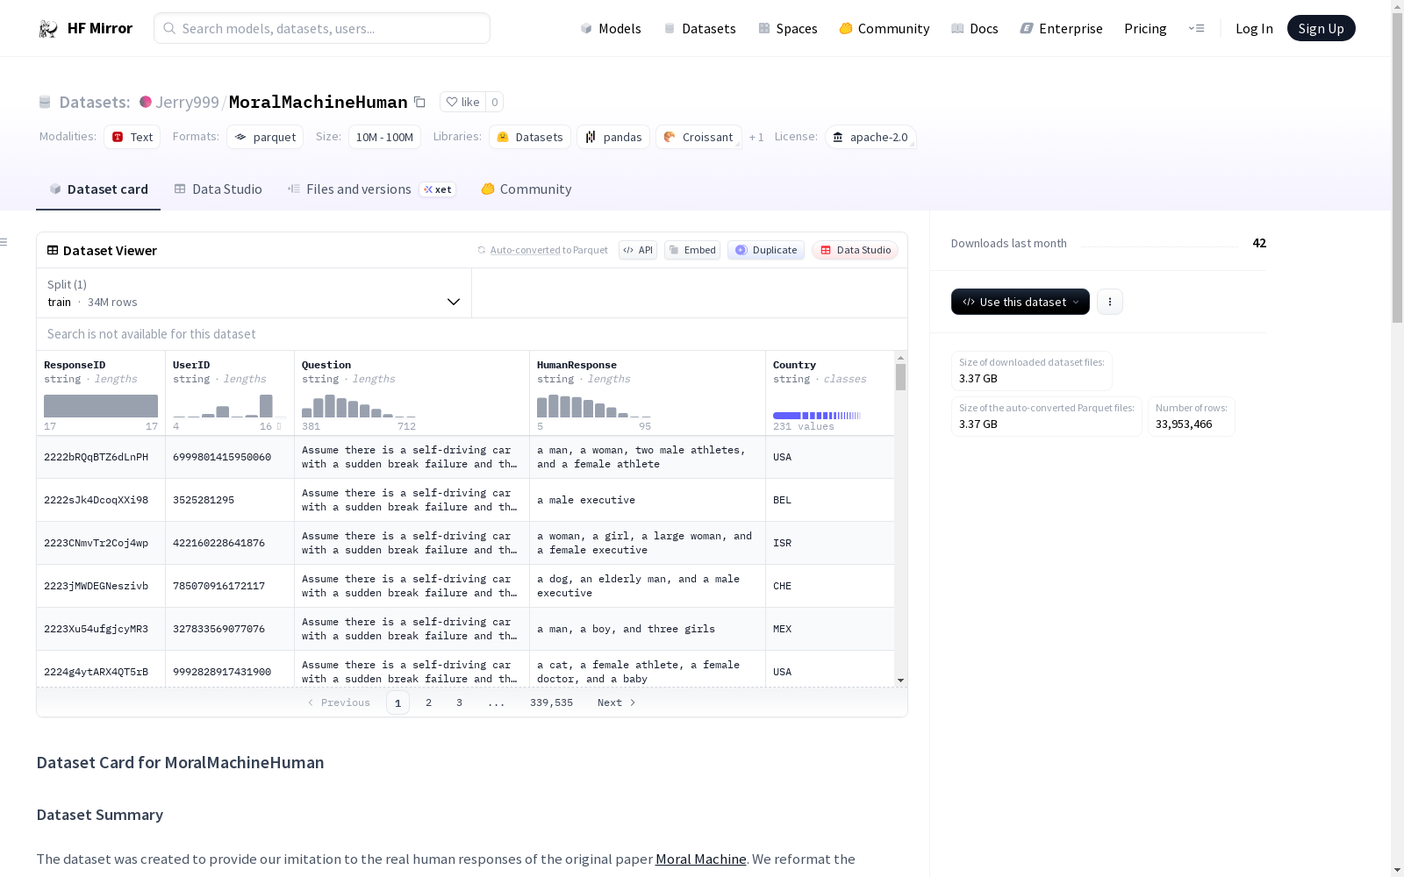Click the ResponseID 2223jMWDEGNeszivb cell
This screenshot has height=877, width=1404.
[x=101, y=586]
